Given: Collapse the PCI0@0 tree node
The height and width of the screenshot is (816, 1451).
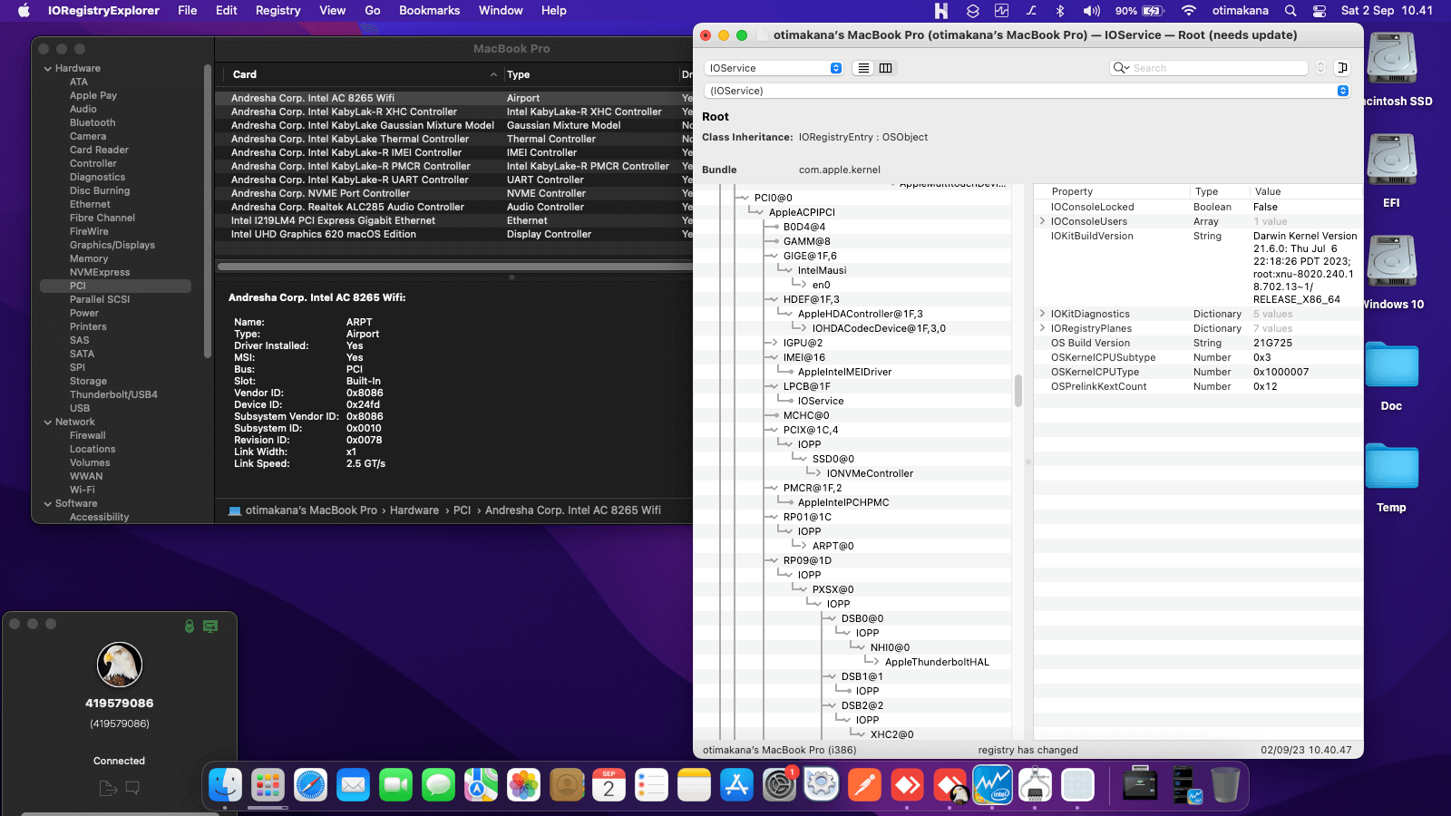Looking at the screenshot, I should pyautogui.click(x=744, y=198).
